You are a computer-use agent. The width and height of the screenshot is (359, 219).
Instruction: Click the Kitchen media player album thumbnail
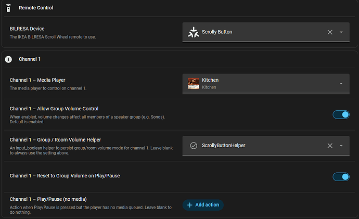point(194,83)
